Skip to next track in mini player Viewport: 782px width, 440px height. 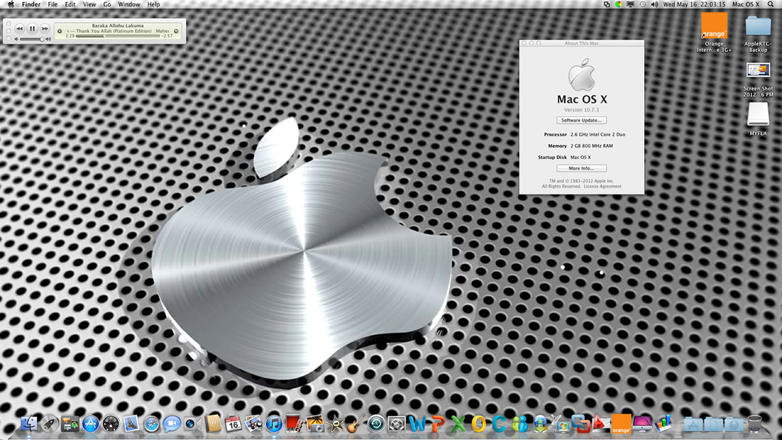(x=45, y=28)
